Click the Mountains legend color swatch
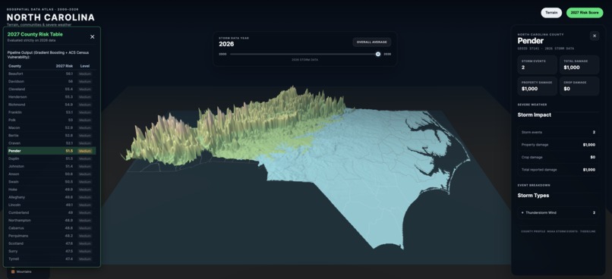Screen dimensions: 612x279 coord(13,271)
